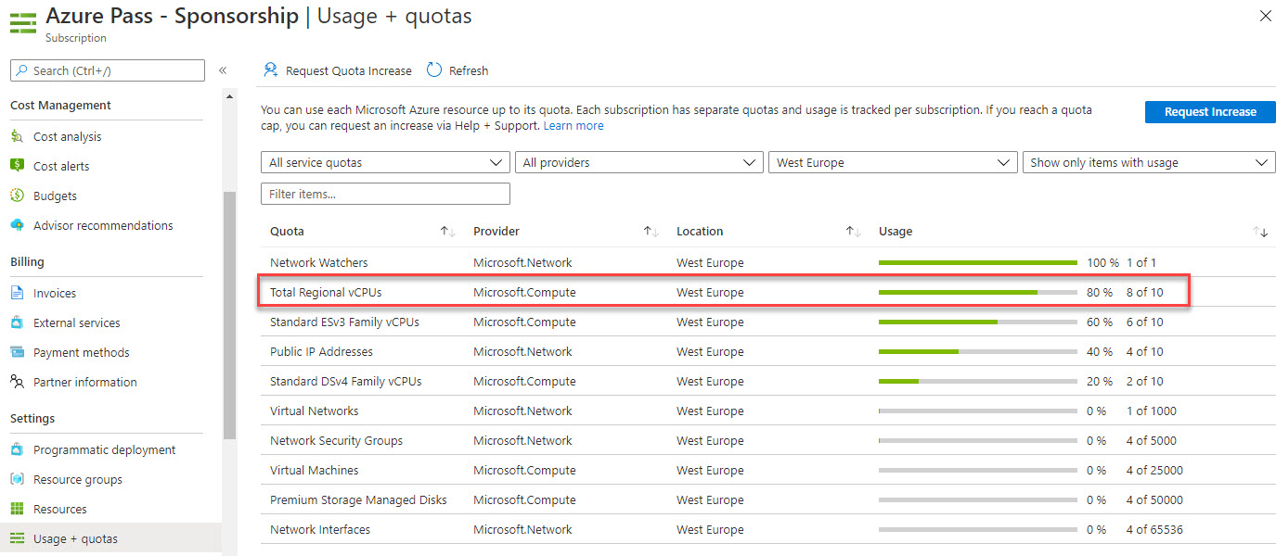Sort table by Location column arrows
This screenshot has height=556, width=1276.
[854, 232]
